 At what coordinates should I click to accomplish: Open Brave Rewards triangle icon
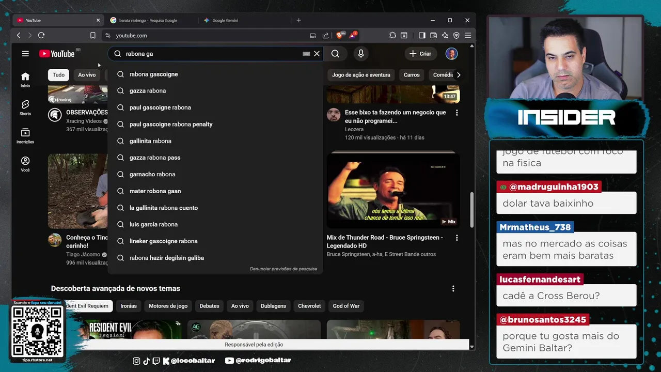[x=353, y=35]
